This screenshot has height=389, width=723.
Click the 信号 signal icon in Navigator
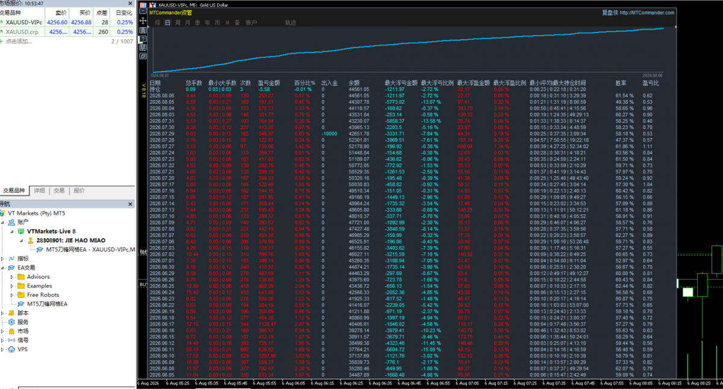[11, 340]
